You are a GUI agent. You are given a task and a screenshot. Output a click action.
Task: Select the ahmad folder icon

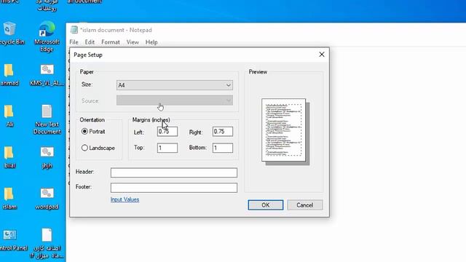tap(9, 75)
